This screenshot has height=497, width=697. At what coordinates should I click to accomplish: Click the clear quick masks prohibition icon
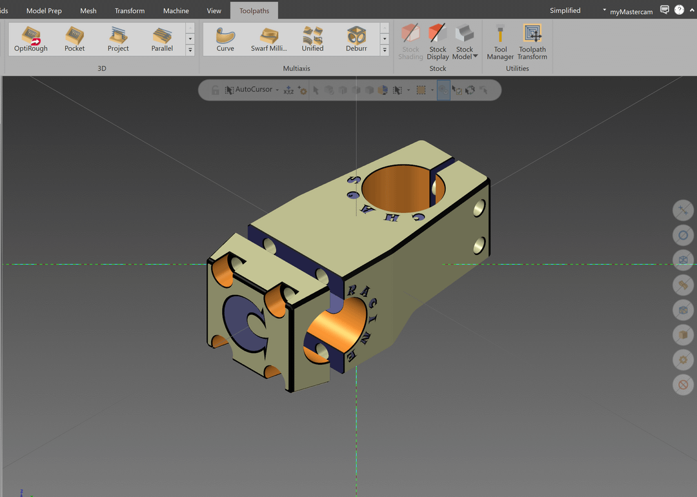point(683,385)
